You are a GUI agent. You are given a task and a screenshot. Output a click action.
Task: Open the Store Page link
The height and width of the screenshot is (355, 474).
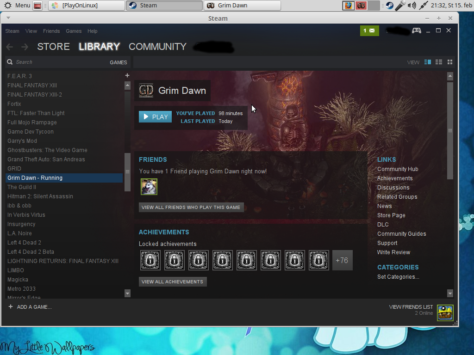coord(391,215)
